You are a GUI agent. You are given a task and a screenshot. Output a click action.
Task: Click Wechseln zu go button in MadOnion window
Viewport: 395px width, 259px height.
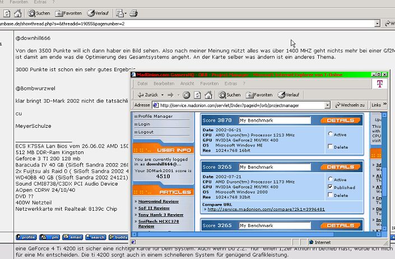pyautogui.click(x=350, y=105)
